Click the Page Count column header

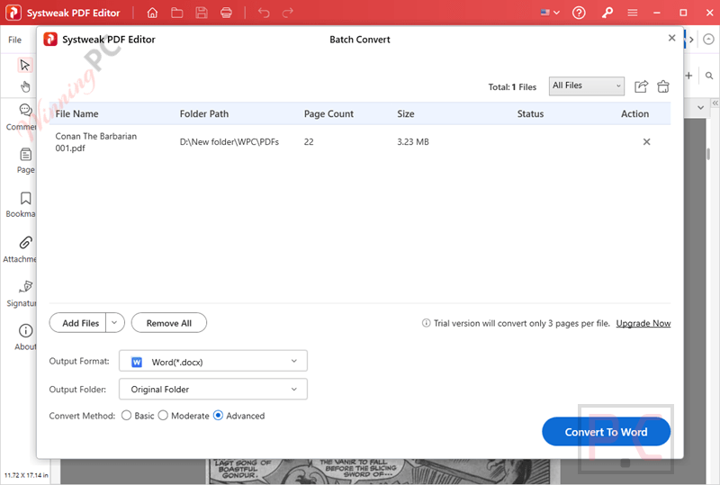coord(328,114)
